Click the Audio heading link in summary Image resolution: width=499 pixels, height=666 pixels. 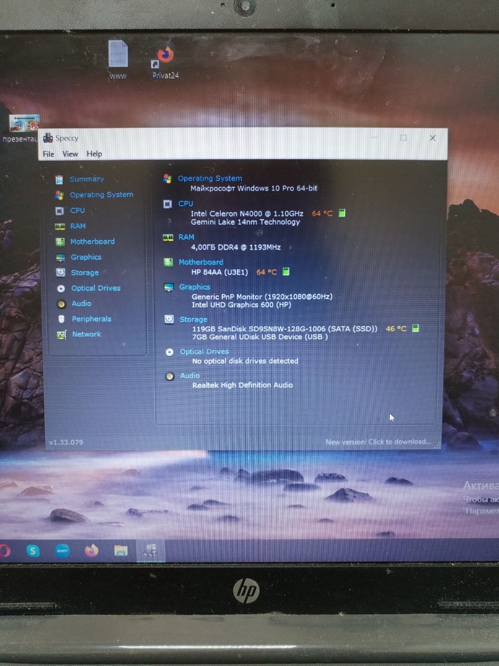pos(190,376)
